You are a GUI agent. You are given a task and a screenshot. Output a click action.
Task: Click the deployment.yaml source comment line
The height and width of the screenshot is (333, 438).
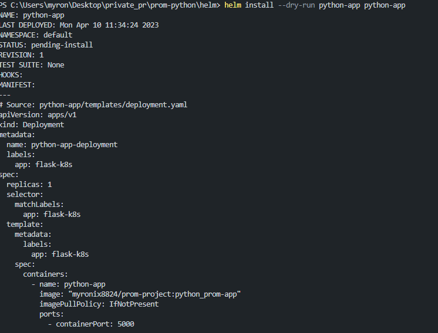[x=94, y=105]
